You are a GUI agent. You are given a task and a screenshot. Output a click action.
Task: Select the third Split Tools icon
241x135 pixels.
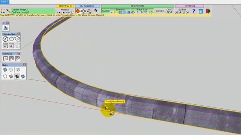[x=17, y=58]
